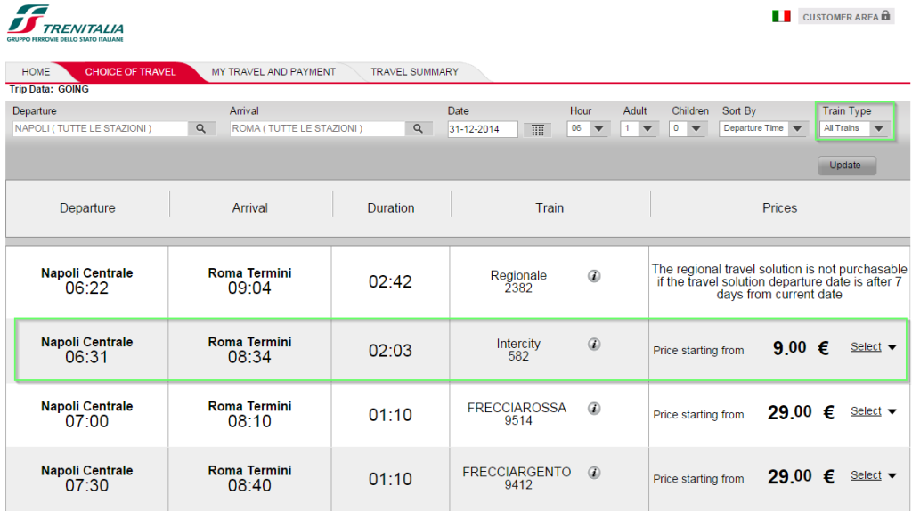
Task: Expand Select arrow for Intercity 582
Action: coord(892,347)
